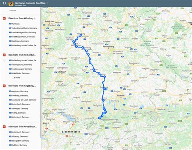The width and height of the screenshot is (192, 150).
Task: Open the 'Directions from Würzburg' layer title
Action: (22, 18)
